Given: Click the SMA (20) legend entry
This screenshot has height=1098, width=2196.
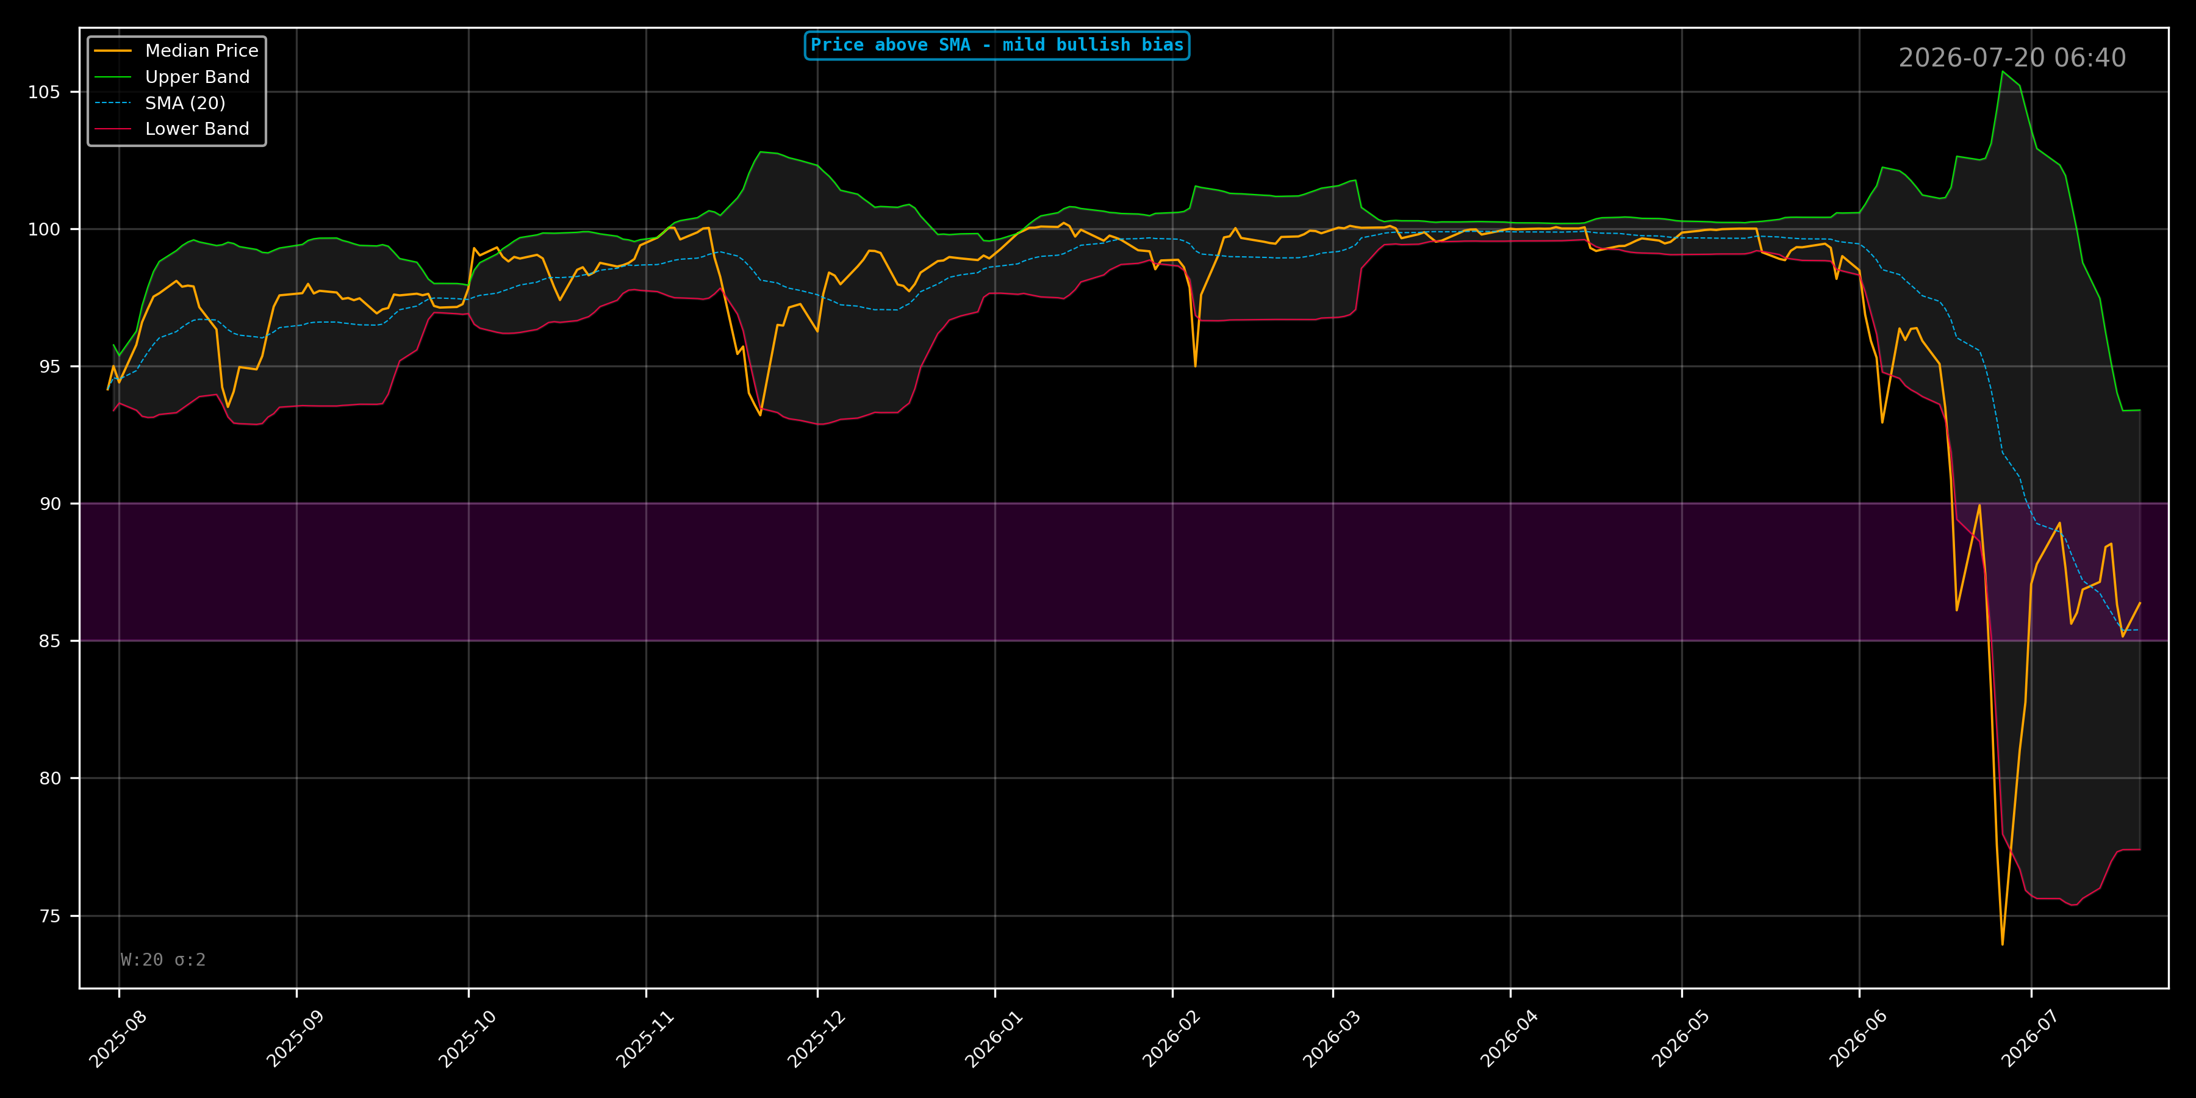Looking at the screenshot, I should pos(159,103).
